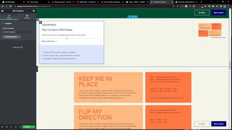232x130 pixels.
Task: Switch to the cPanel Login browser tab
Action: (x=38, y=2)
